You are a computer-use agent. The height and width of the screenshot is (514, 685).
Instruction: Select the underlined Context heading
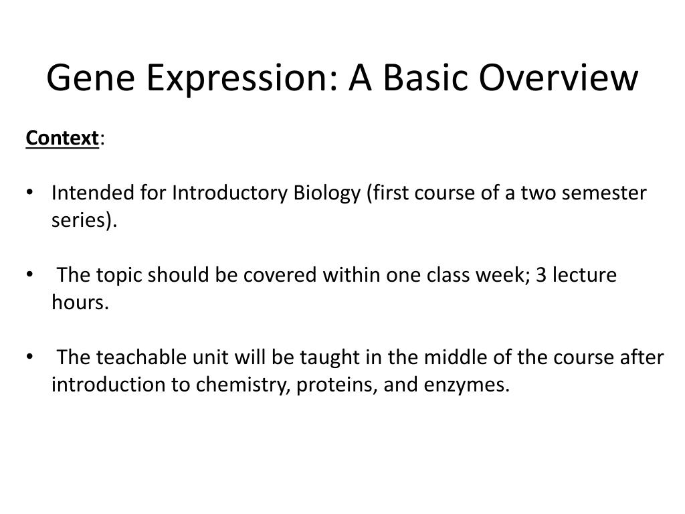(x=62, y=139)
